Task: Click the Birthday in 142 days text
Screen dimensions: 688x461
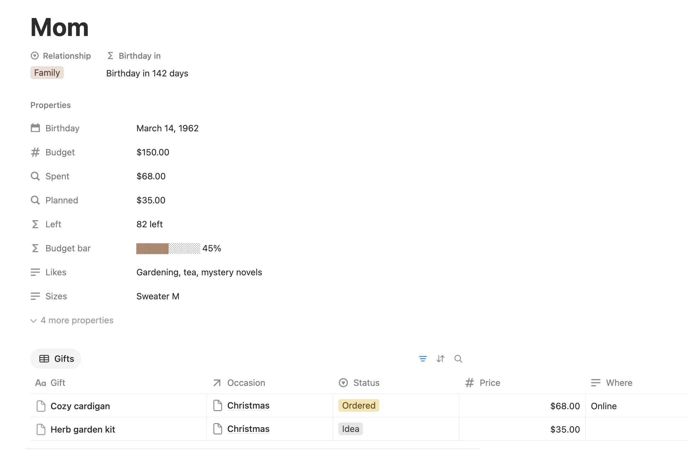Action: click(x=147, y=73)
